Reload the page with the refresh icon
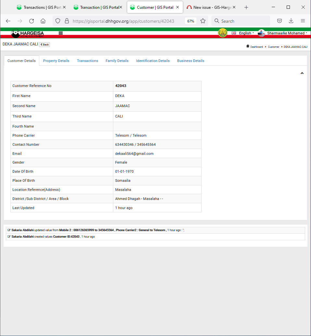This screenshot has height=336, width=311. [31, 21]
